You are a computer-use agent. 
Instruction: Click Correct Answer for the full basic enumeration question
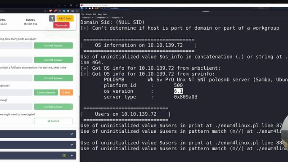(x=54, y=78)
